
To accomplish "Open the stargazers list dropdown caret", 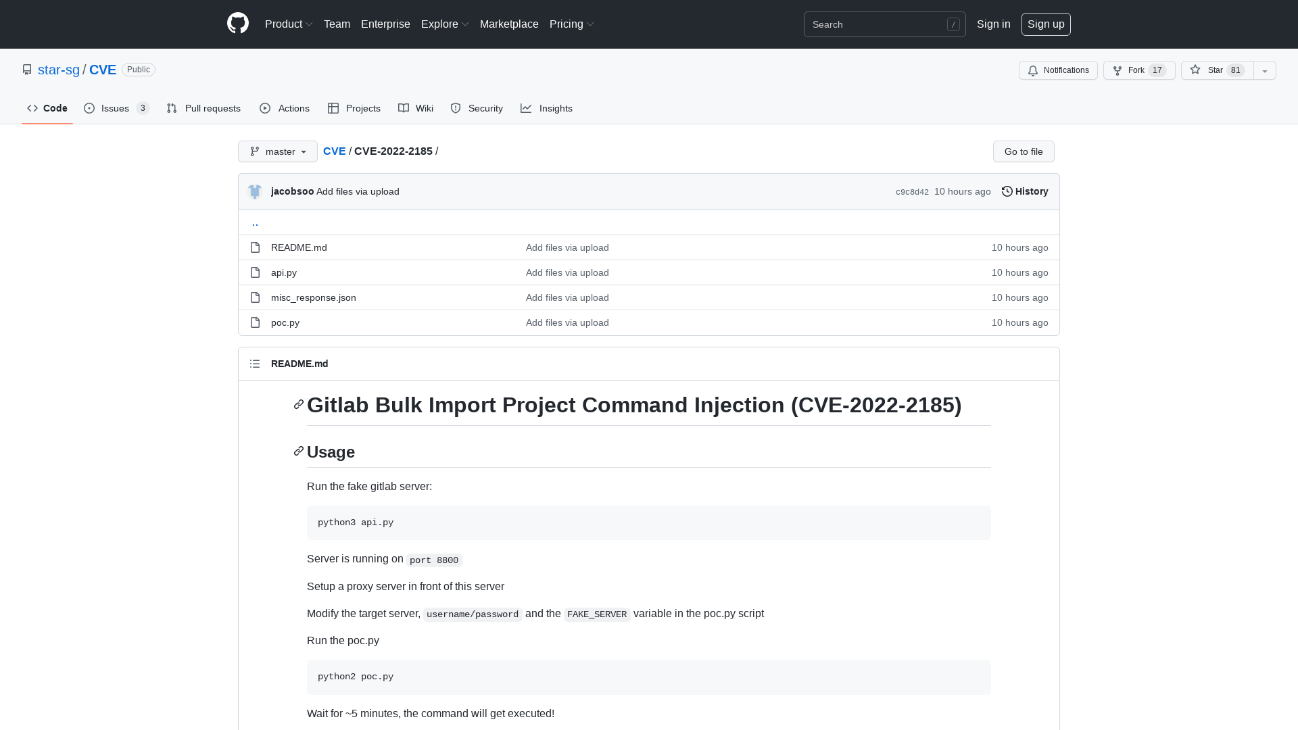I will tap(1264, 70).
